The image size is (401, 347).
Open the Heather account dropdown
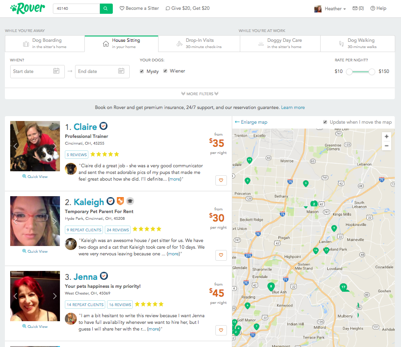[x=335, y=9]
